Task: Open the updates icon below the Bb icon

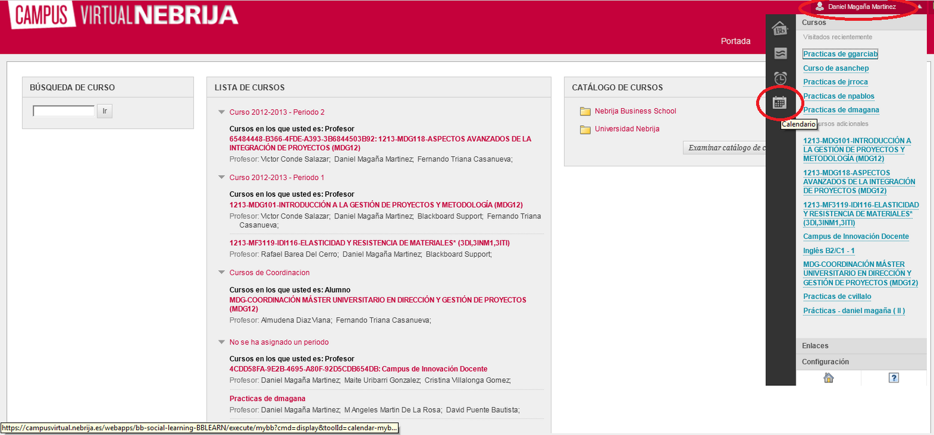Action: pyautogui.click(x=781, y=53)
